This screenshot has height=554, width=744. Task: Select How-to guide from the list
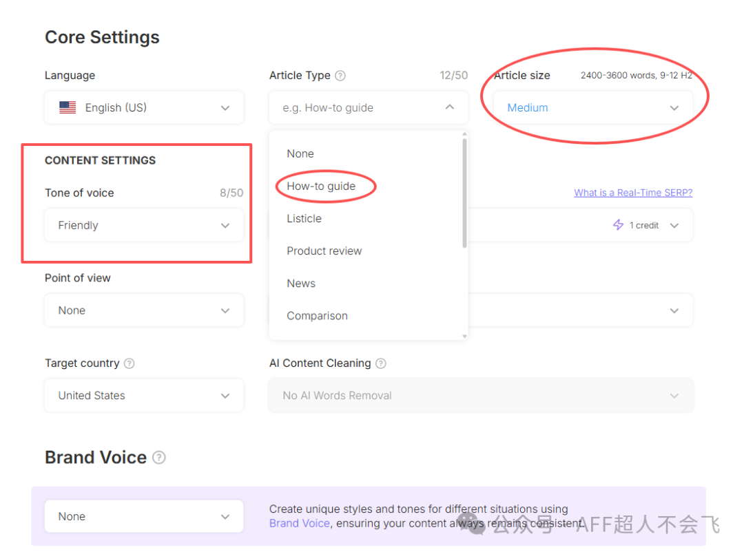tap(321, 187)
